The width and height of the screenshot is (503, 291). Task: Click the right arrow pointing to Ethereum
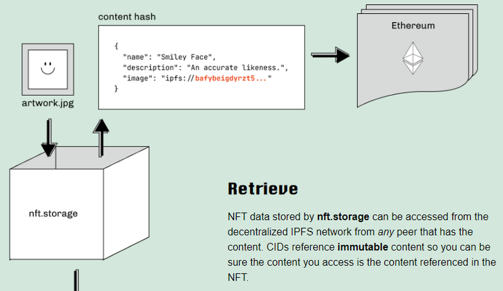(330, 55)
